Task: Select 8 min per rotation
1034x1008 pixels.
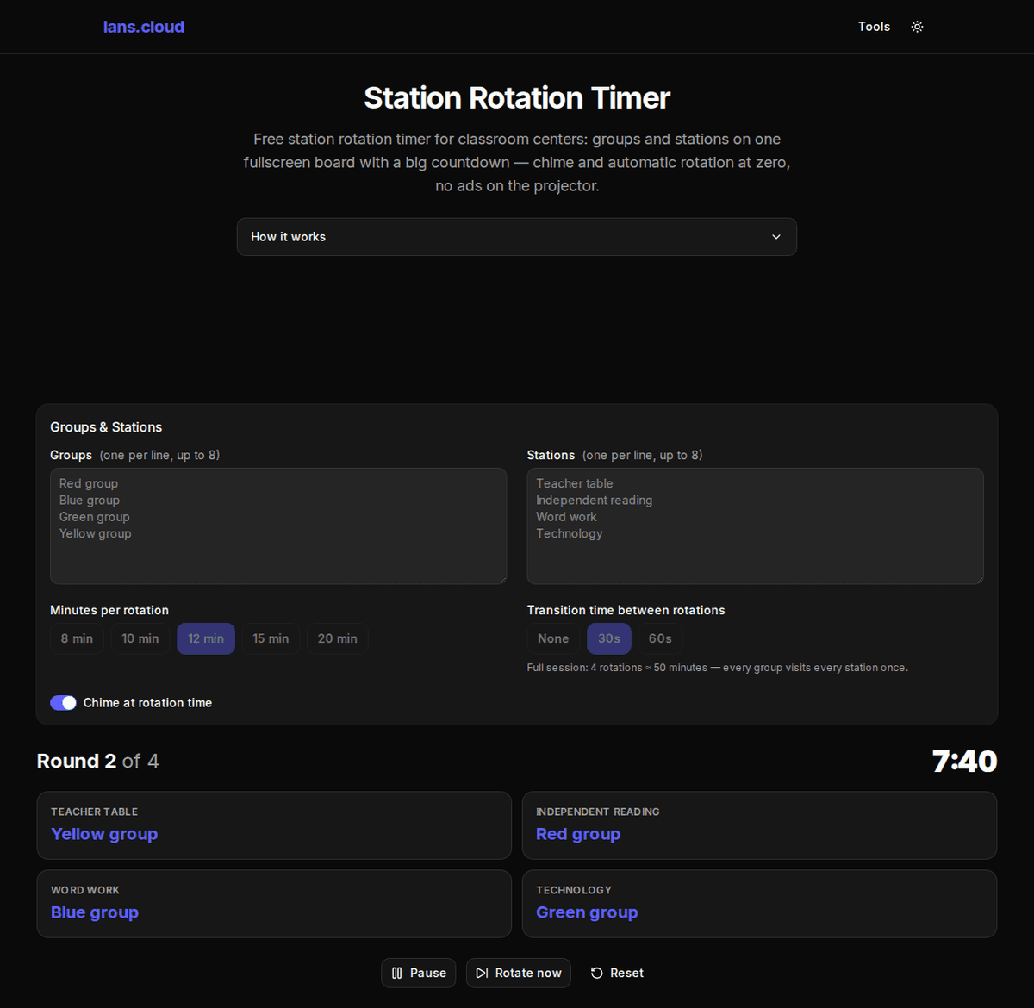Action: [77, 638]
